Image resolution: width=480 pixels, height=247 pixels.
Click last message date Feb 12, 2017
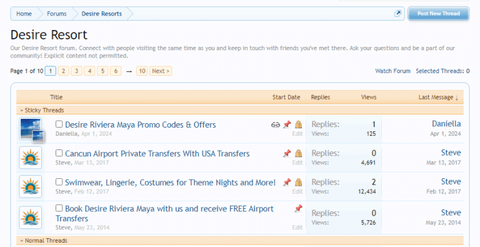pos(444,191)
